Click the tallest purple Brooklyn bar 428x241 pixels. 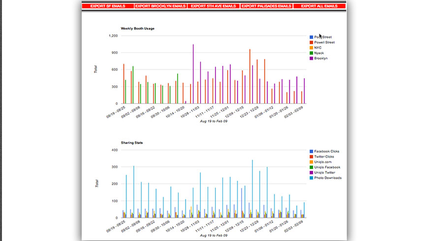click(193, 74)
